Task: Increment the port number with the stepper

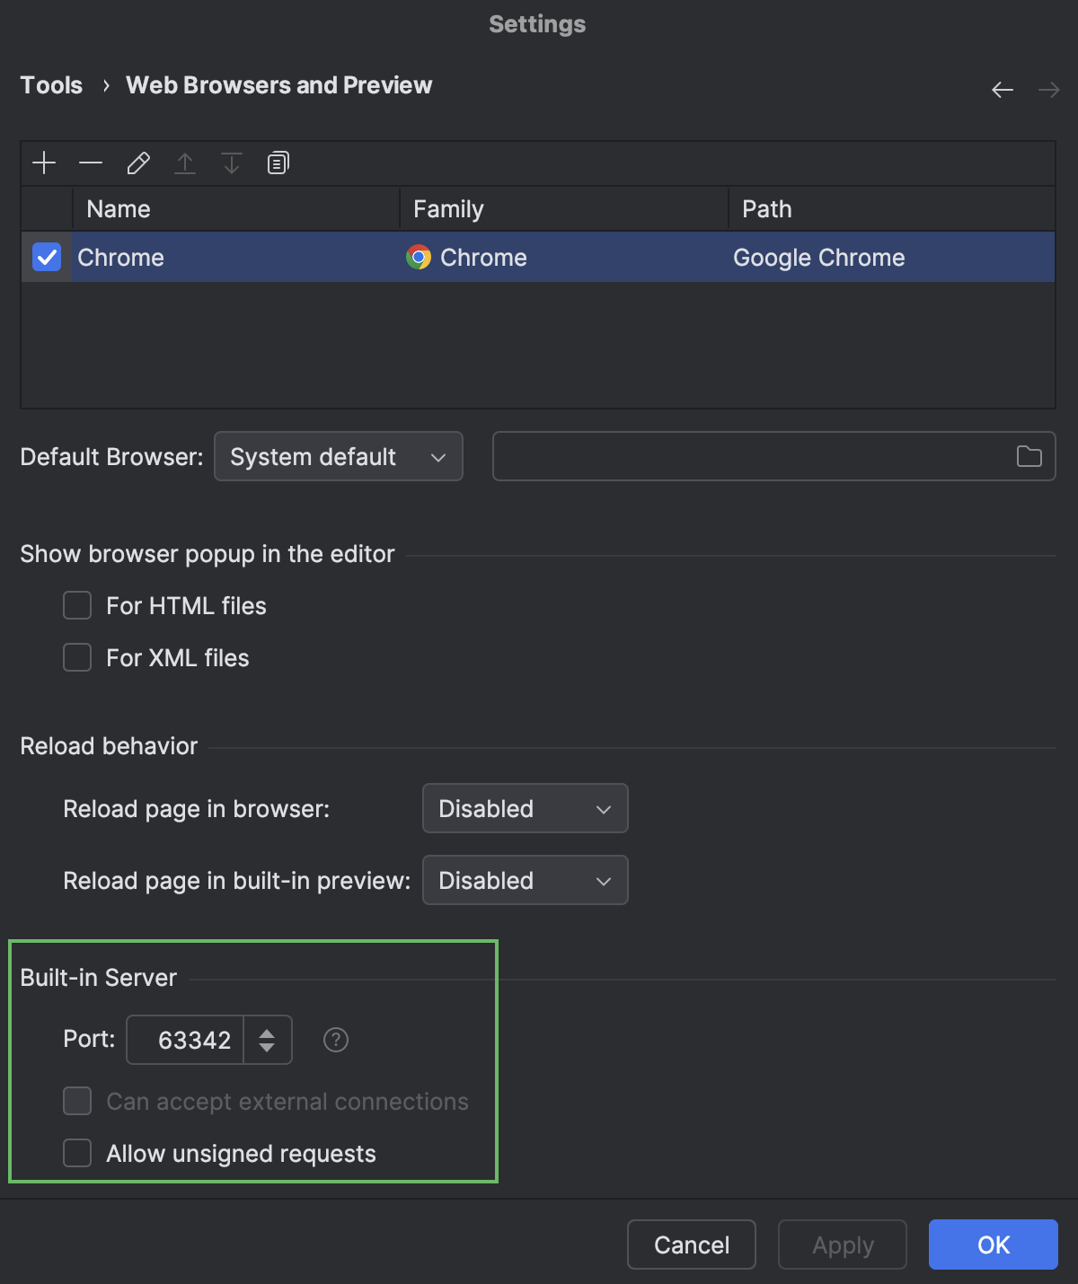Action: click(x=267, y=1033)
